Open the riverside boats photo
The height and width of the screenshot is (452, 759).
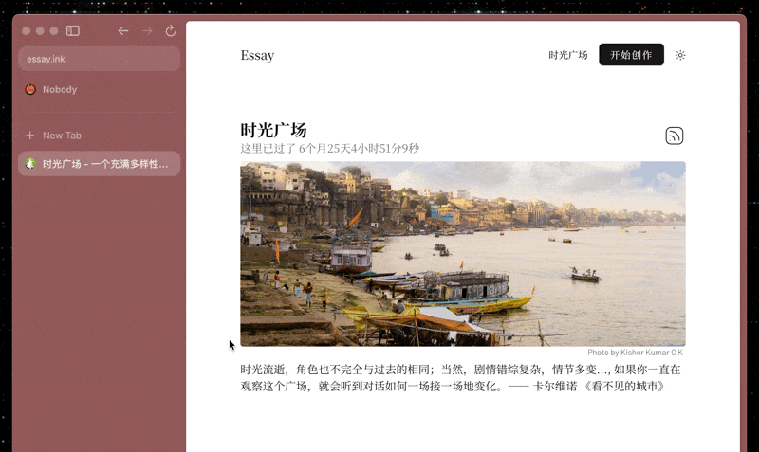(463, 254)
